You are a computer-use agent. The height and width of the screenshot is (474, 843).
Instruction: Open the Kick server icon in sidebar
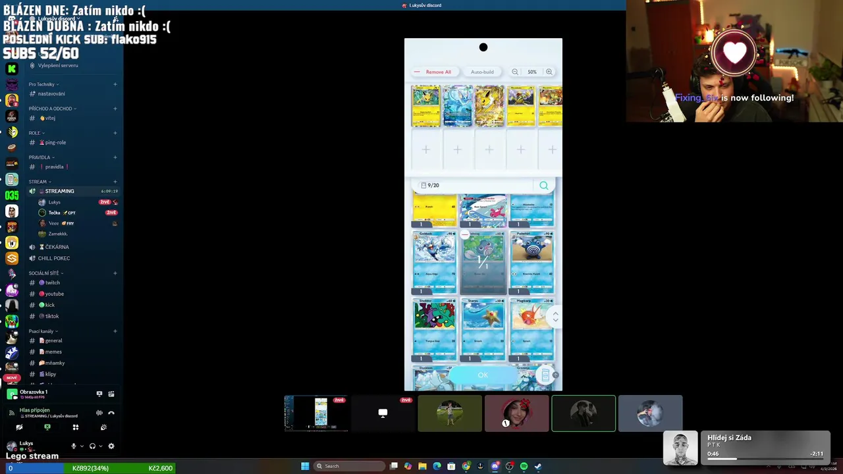click(x=11, y=68)
